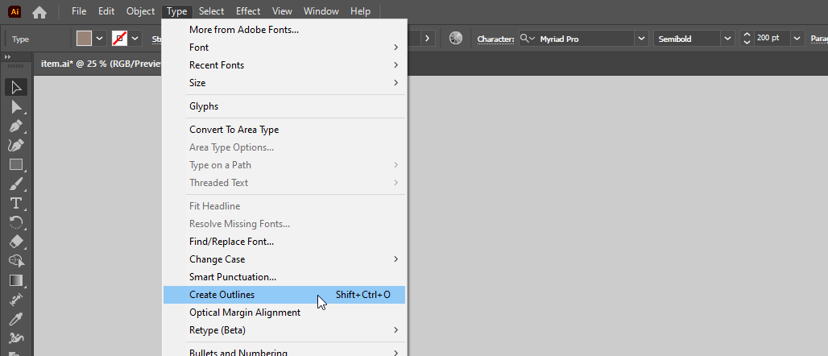Select the Symbol Sprayer tool

(16, 337)
